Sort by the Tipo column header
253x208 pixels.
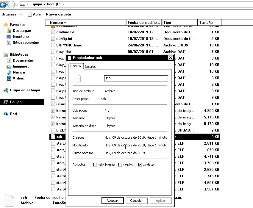click(x=179, y=22)
